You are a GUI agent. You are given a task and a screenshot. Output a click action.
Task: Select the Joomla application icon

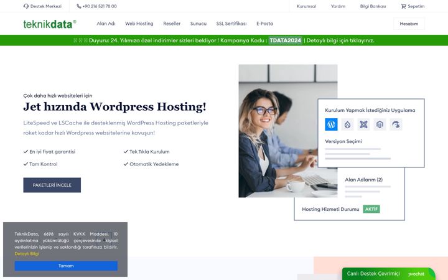[363, 124]
